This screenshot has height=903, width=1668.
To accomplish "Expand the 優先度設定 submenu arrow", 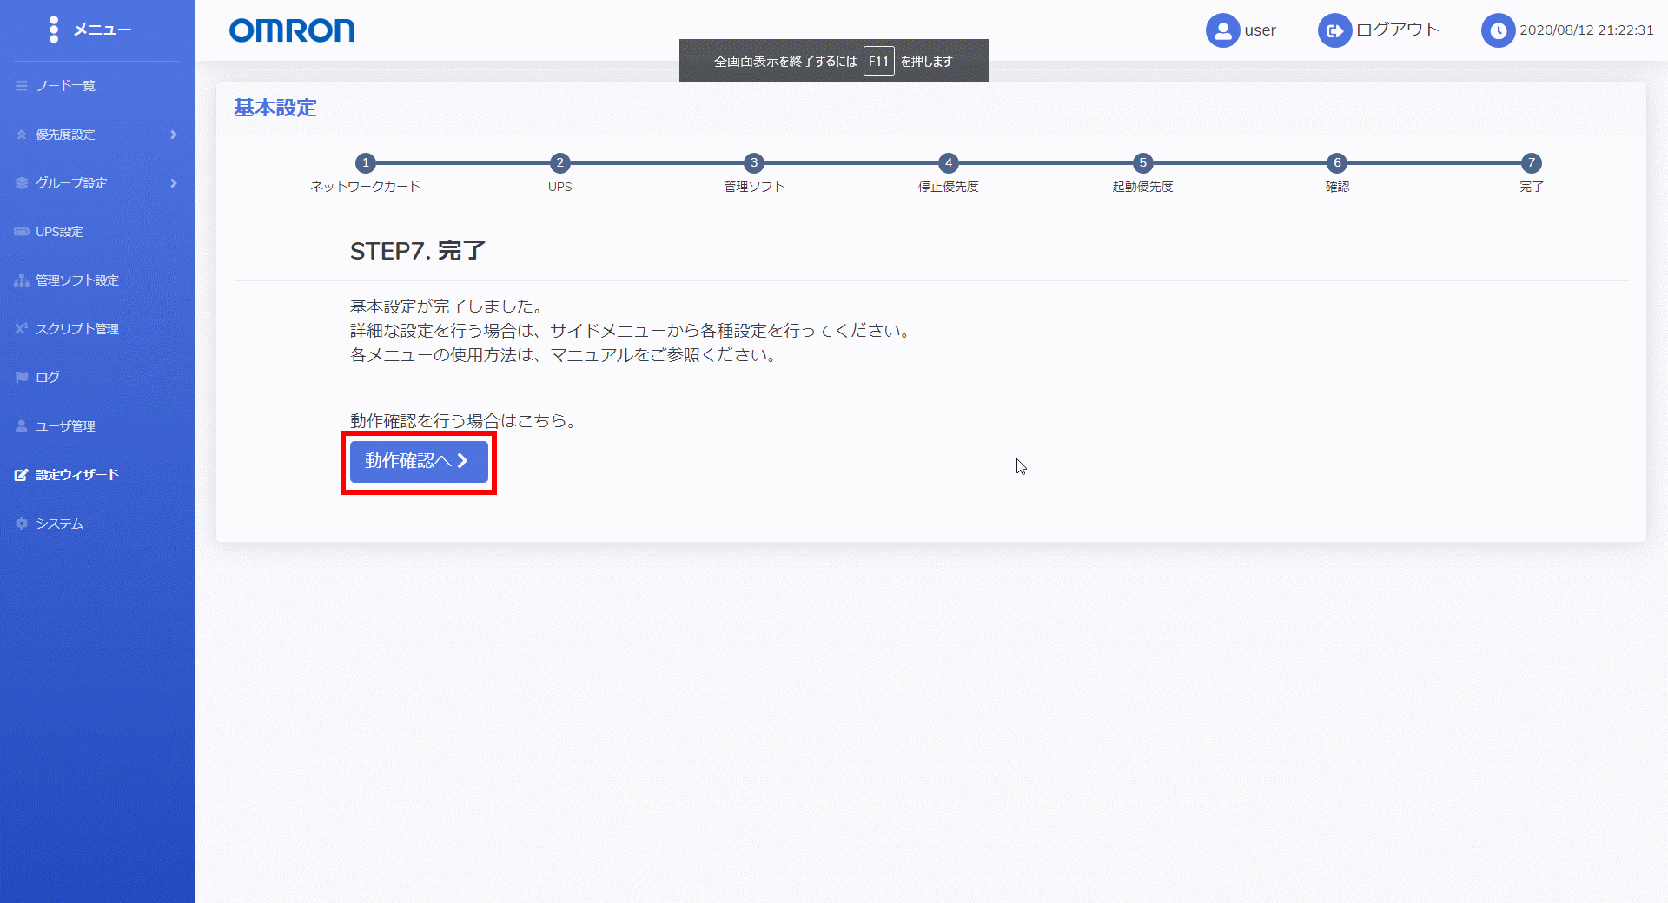I will [174, 135].
